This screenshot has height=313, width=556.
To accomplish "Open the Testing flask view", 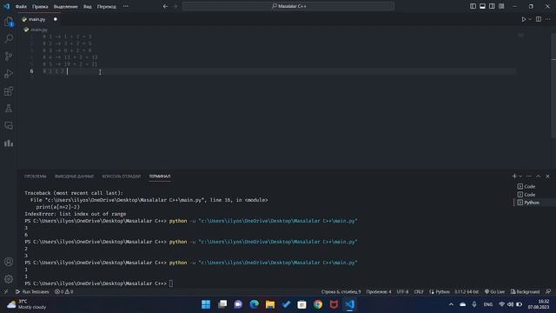I will pos(9,109).
